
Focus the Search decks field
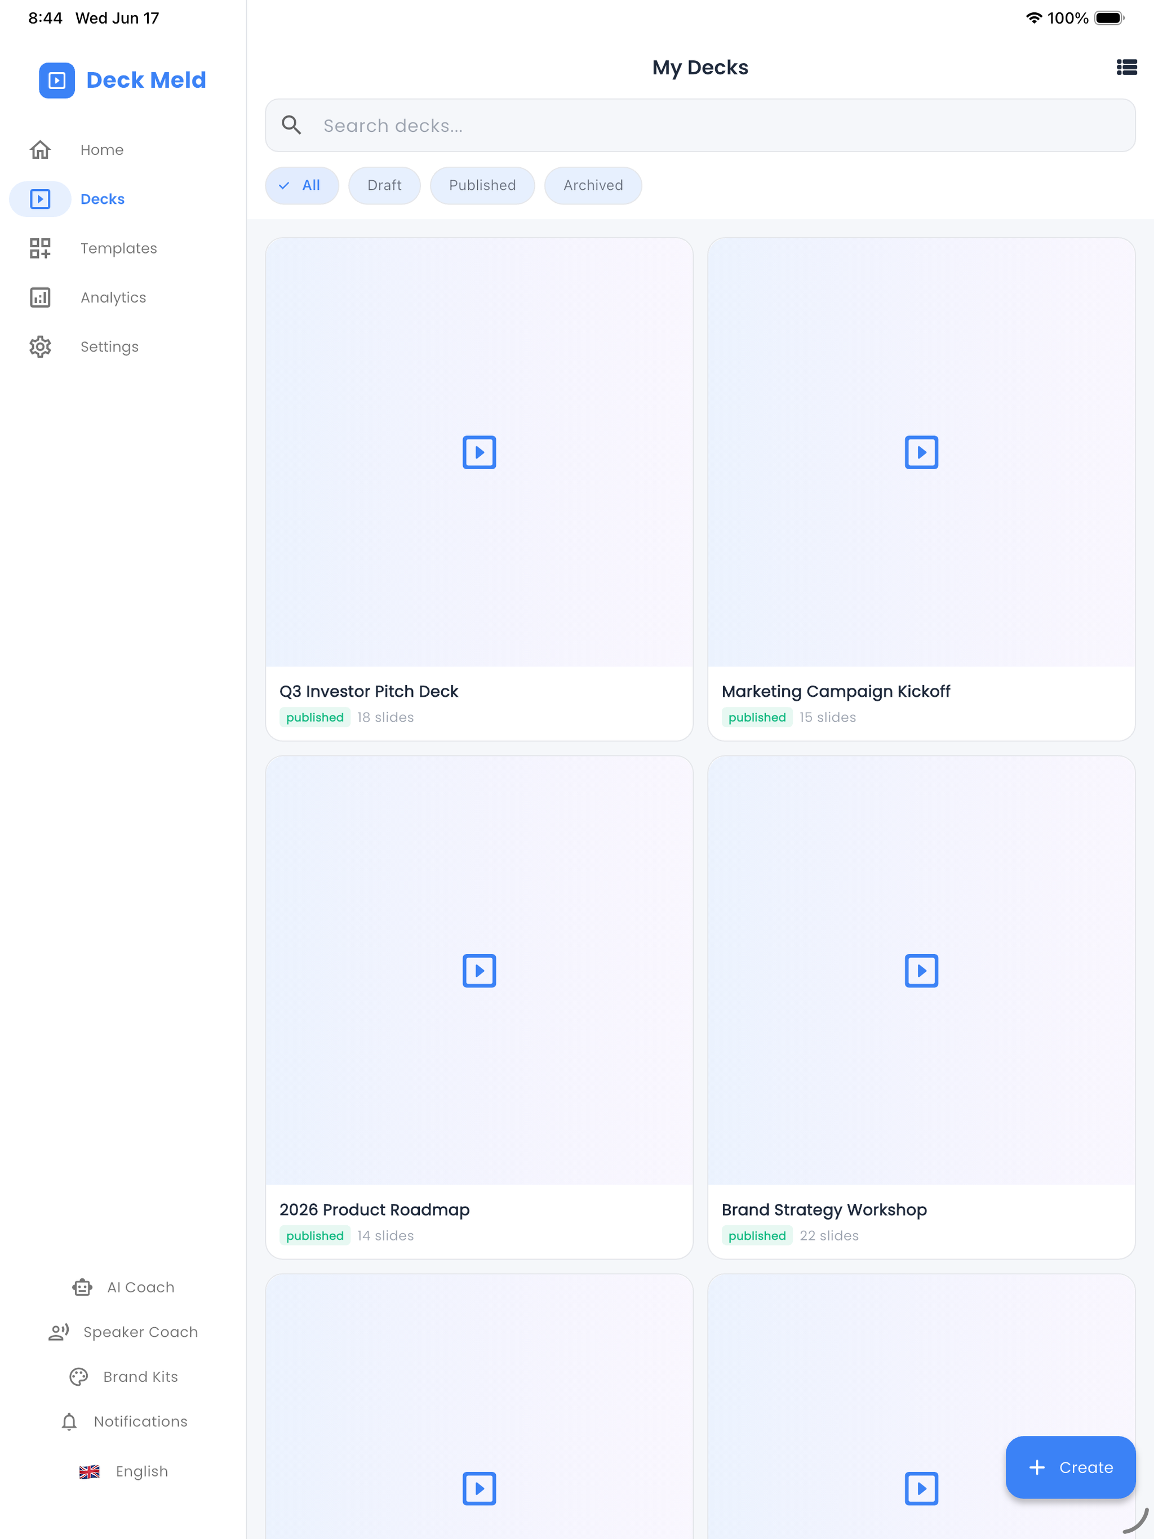[x=700, y=125]
